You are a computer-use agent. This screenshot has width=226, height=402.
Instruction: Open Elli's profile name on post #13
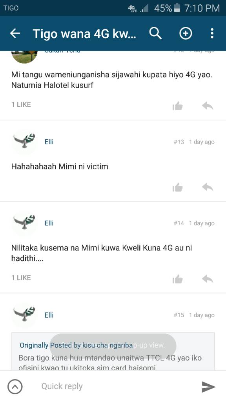[x=49, y=142]
